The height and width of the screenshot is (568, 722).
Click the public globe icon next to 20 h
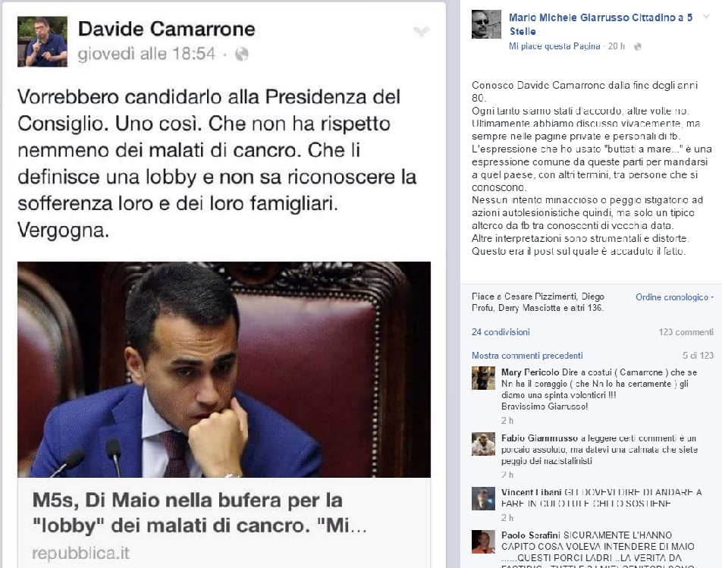[637, 46]
